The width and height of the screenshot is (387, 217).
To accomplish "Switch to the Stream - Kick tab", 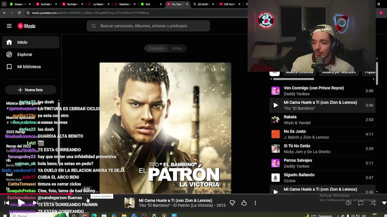I will (x=20, y=4).
